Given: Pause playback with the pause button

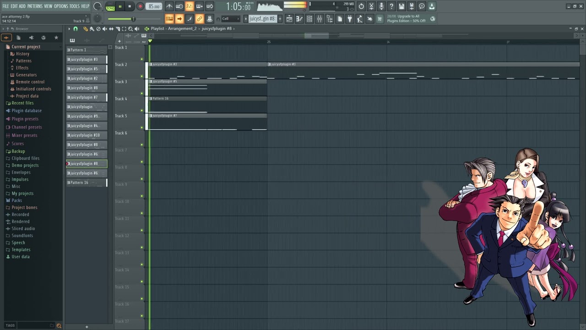Looking at the screenshot, I should point(120,6).
